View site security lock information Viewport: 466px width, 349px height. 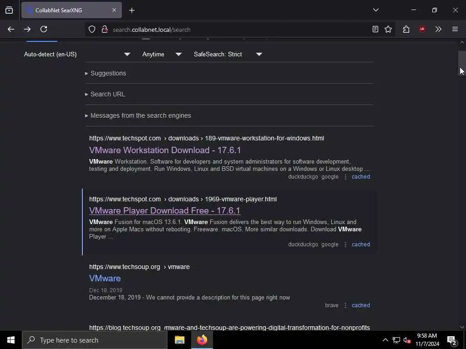104,29
